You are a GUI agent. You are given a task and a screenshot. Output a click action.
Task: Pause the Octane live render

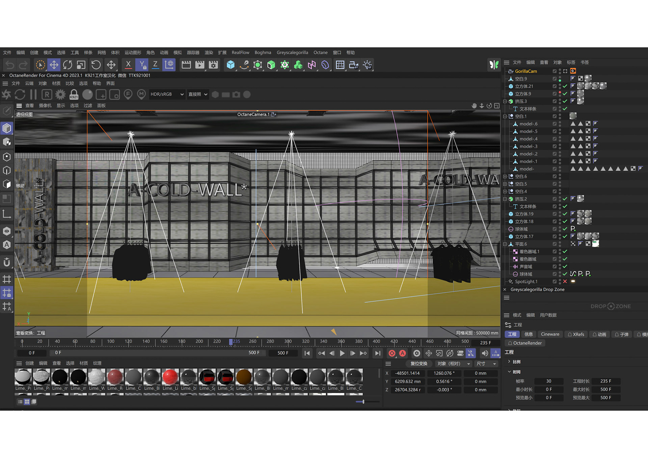pyautogui.click(x=33, y=95)
